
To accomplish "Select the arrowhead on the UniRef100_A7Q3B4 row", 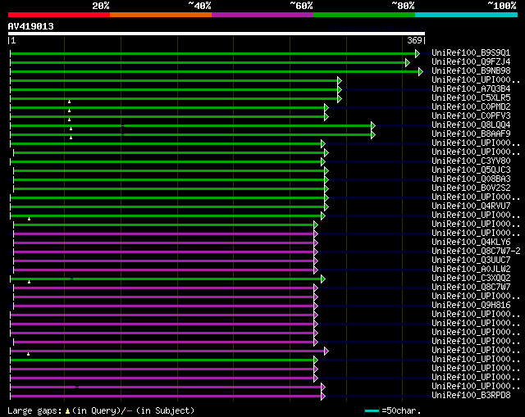I will click(340, 89).
